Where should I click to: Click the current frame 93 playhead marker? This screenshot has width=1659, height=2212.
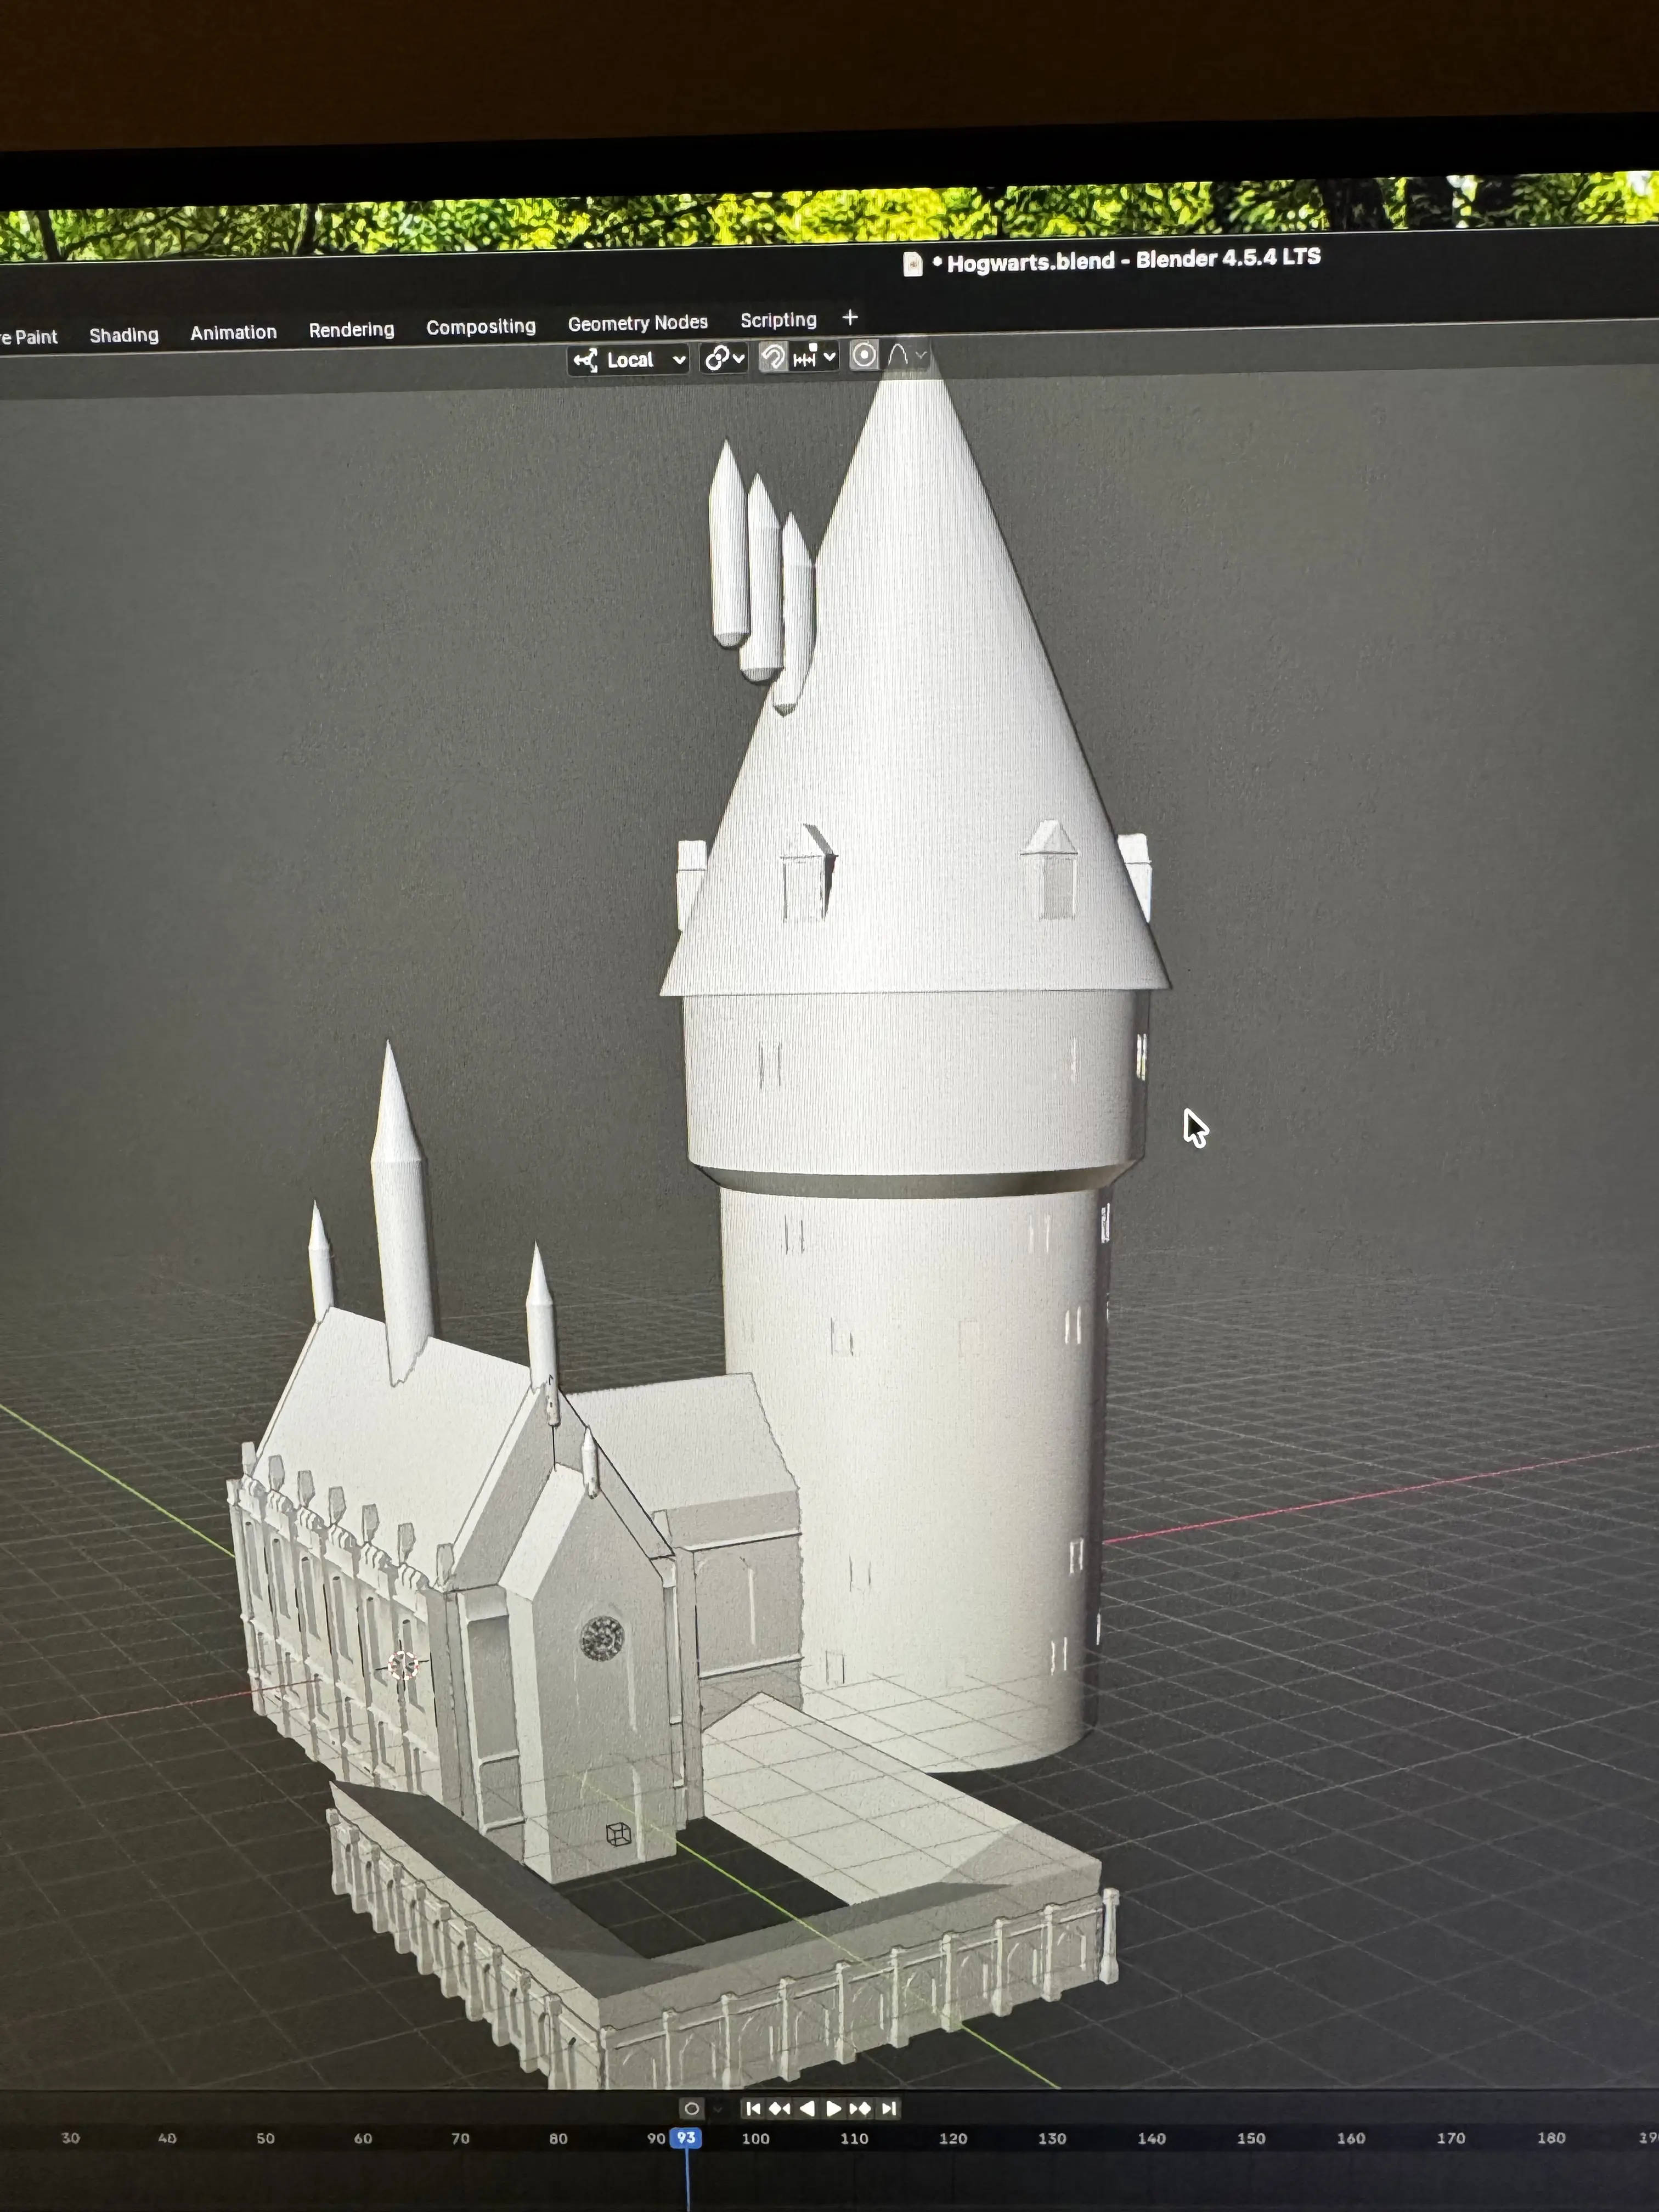click(x=686, y=2137)
